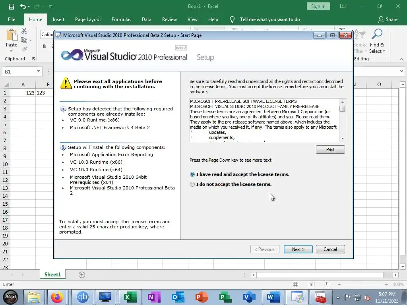Open the Find & Select menu
The width and height of the screenshot is (407, 305).
pyautogui.click(x=377, y=41)
